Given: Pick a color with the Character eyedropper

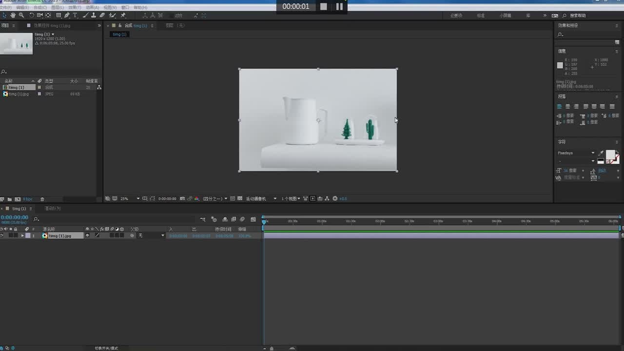Looking at the screenshot, I should tap(601, 153).
